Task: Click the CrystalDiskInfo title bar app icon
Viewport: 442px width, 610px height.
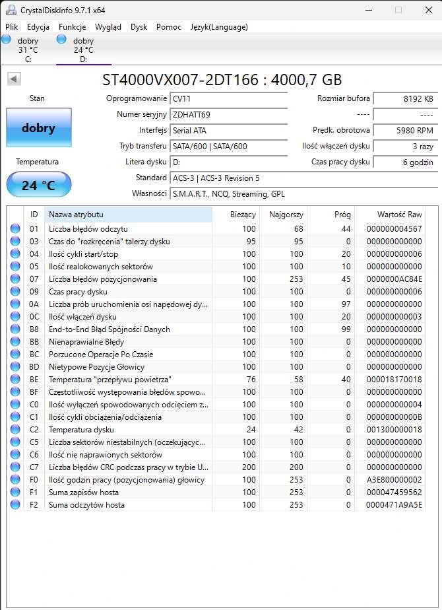Action: (11, 10)
